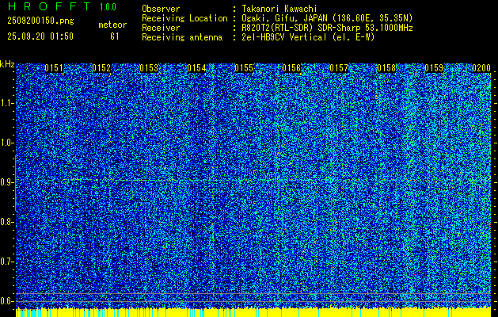Viewport: 498px width, 317px height.
Task: Click time marker 0153
Action: click(x=149, y=68)
